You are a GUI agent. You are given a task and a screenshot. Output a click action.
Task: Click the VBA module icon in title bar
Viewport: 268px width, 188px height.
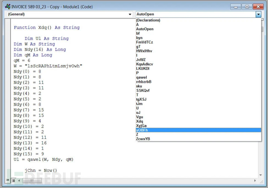pos(7,7)
